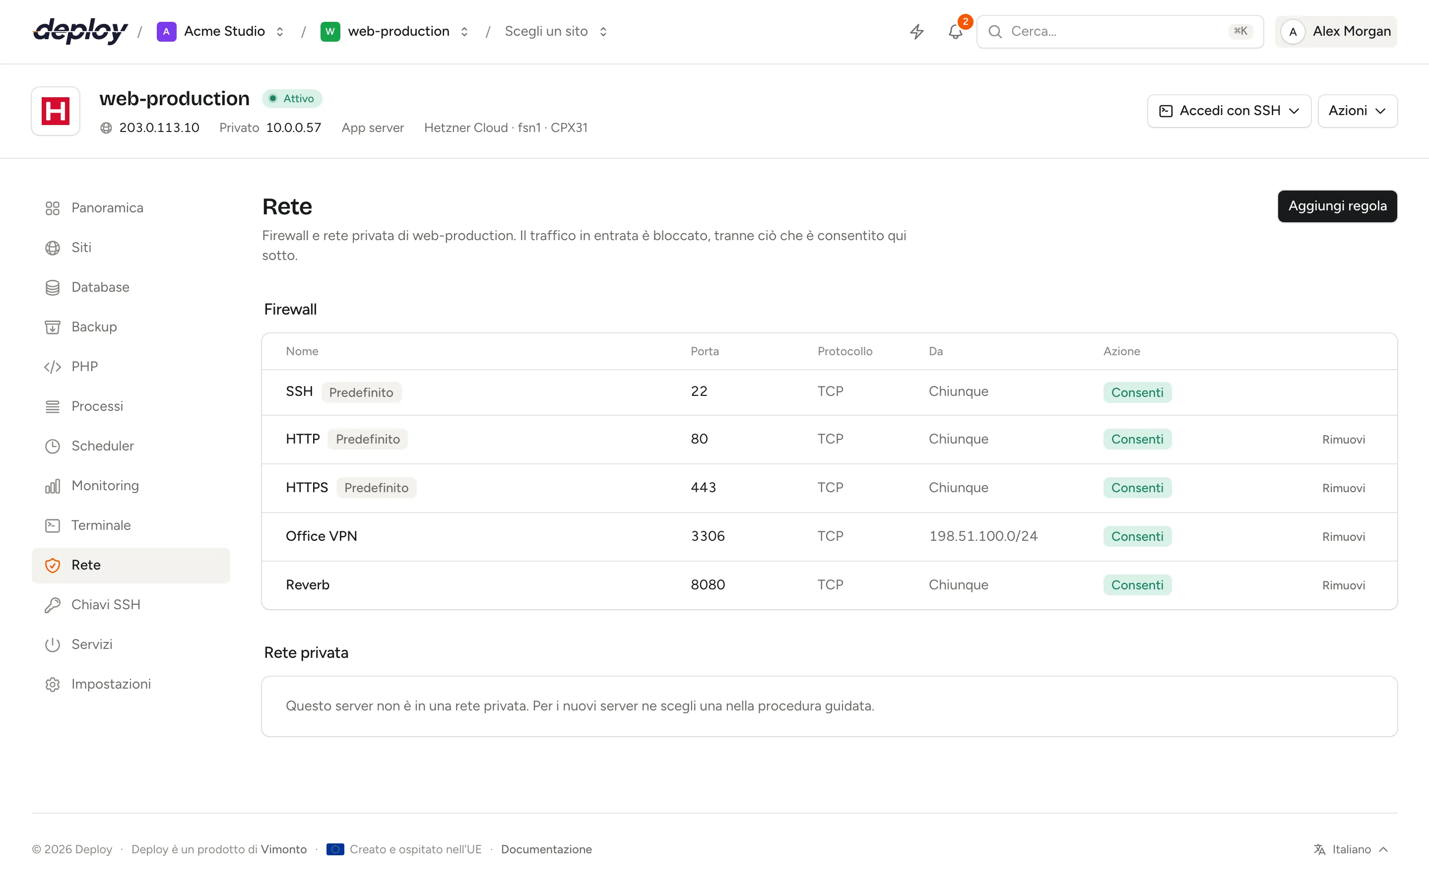This screenshot has height=893, width=1429.
Task: Click port 8080 in Reverb row
Action: [x=708, y=585]
